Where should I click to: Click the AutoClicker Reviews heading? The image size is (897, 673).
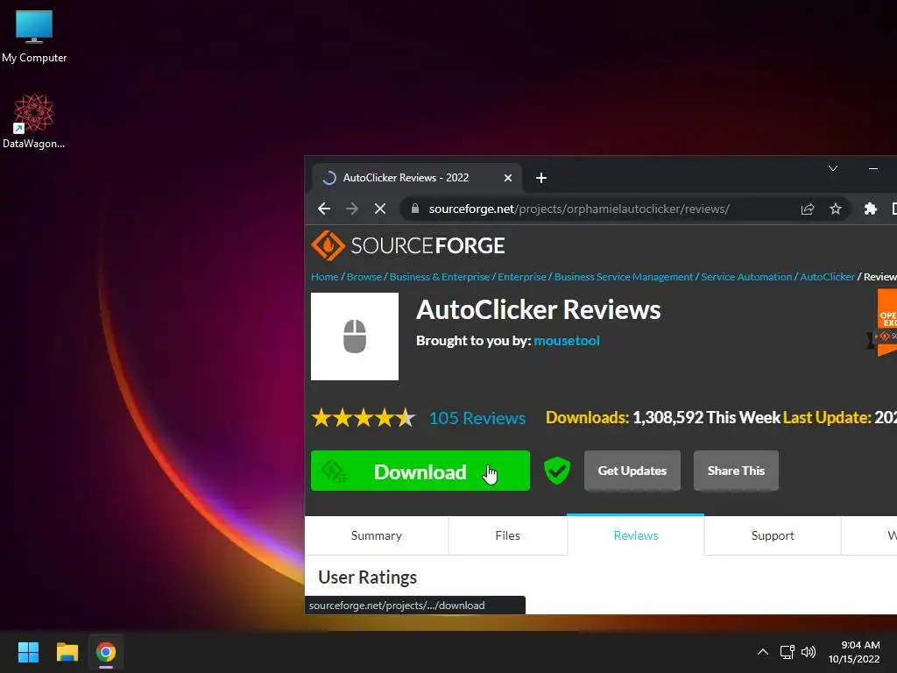[539, 309]
